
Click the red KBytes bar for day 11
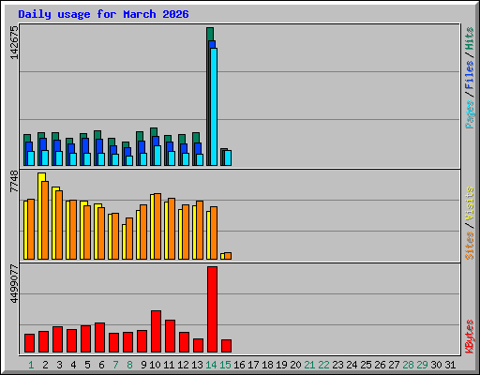170,337
